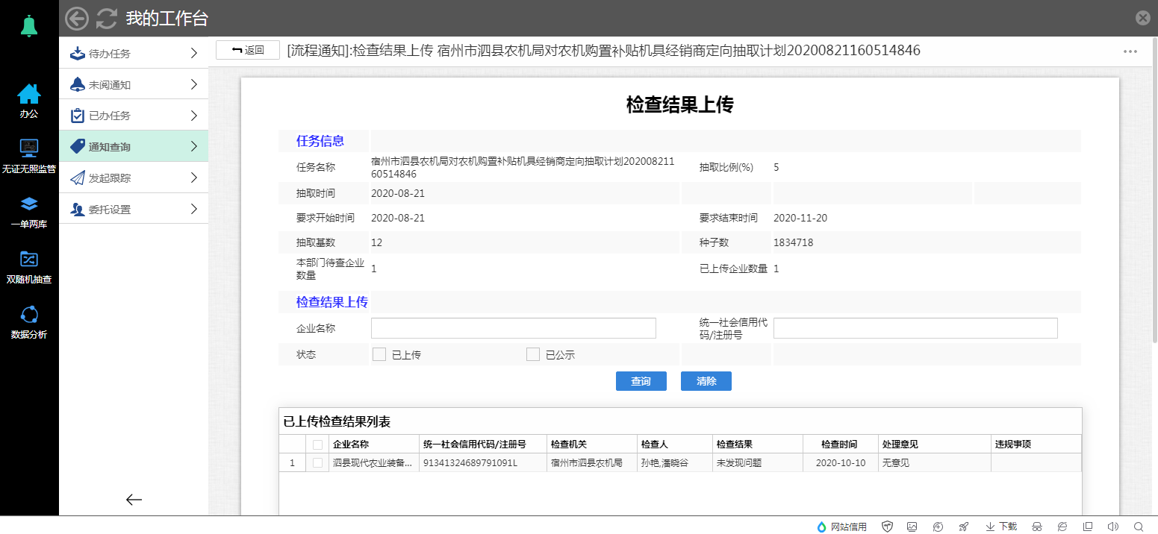
Task: Click the 未阅通知 bell icon
Action: [78, 84]
